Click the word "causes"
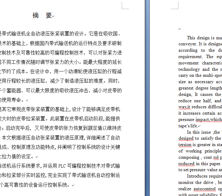 206,95
